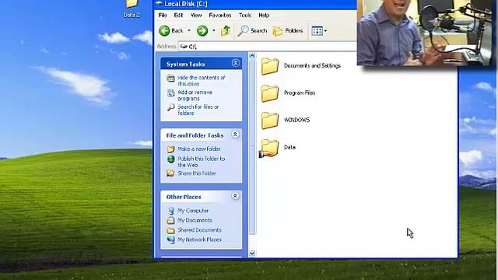Image resolution: width=498 pixels, height=280 pixels.
Task: Select the Documents and Settings folder icon
Action: pos(270,66)
